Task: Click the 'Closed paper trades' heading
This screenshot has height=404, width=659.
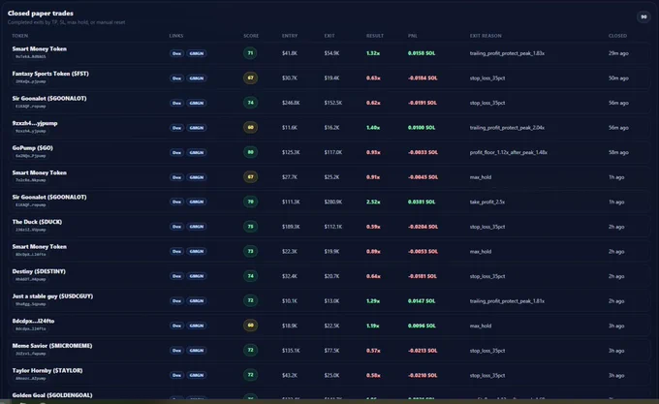Action: click(41, 14)
